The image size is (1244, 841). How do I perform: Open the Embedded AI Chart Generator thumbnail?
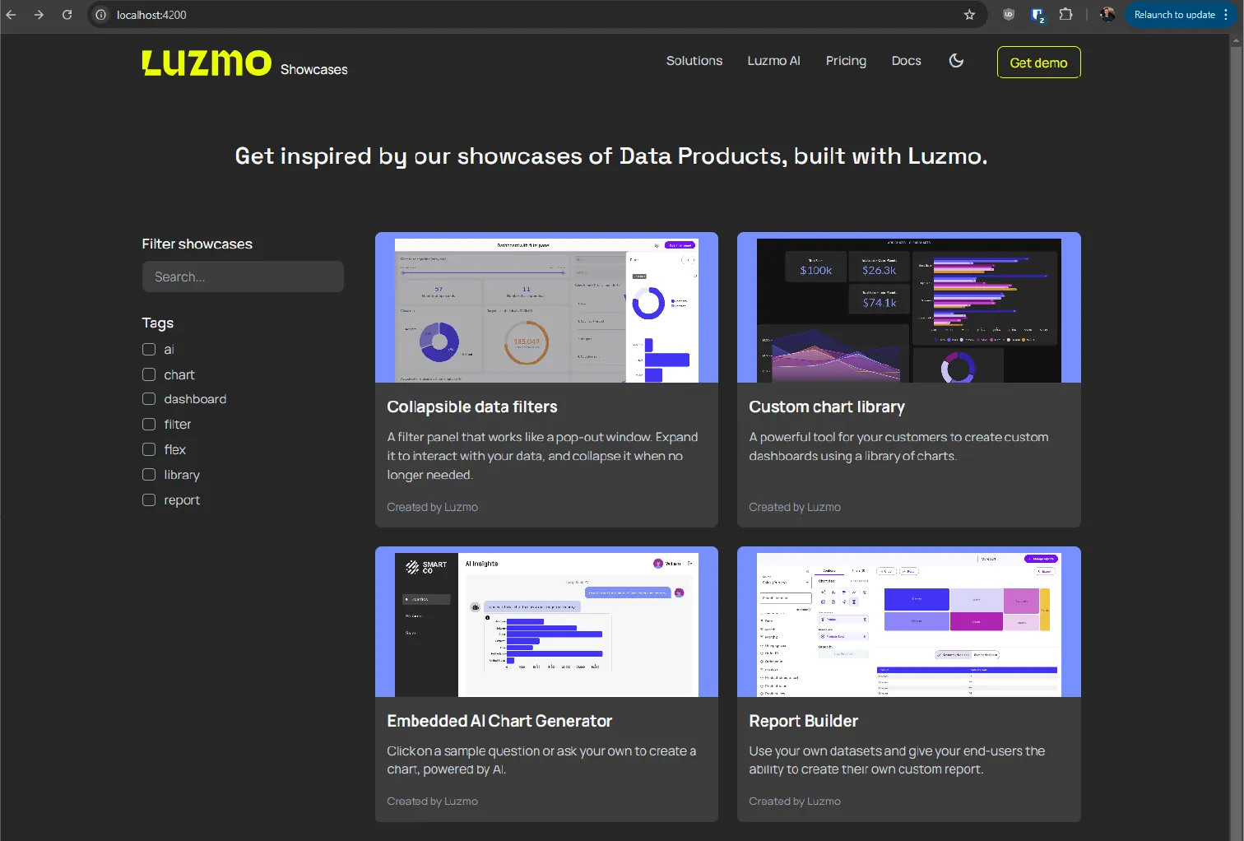click(546, 622)
